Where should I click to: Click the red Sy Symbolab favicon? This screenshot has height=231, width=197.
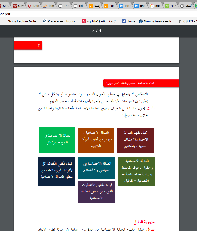(x=84, y=21)
